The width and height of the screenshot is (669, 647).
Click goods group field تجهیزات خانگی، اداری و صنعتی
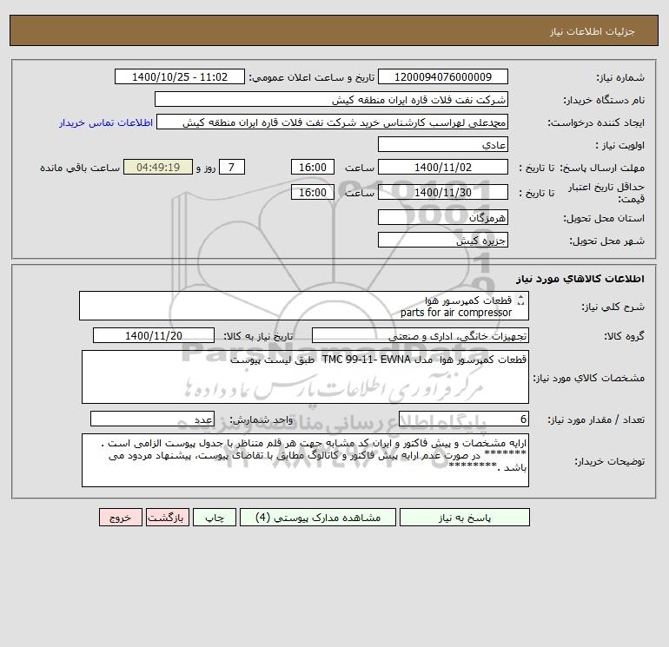(421, 335)
